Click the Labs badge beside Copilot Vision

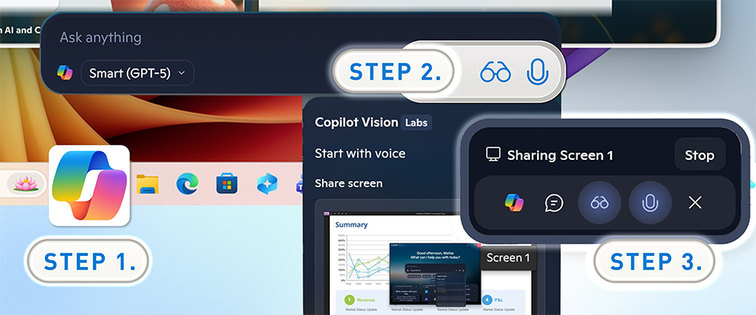pyautogui.click(x=416, y=123)
